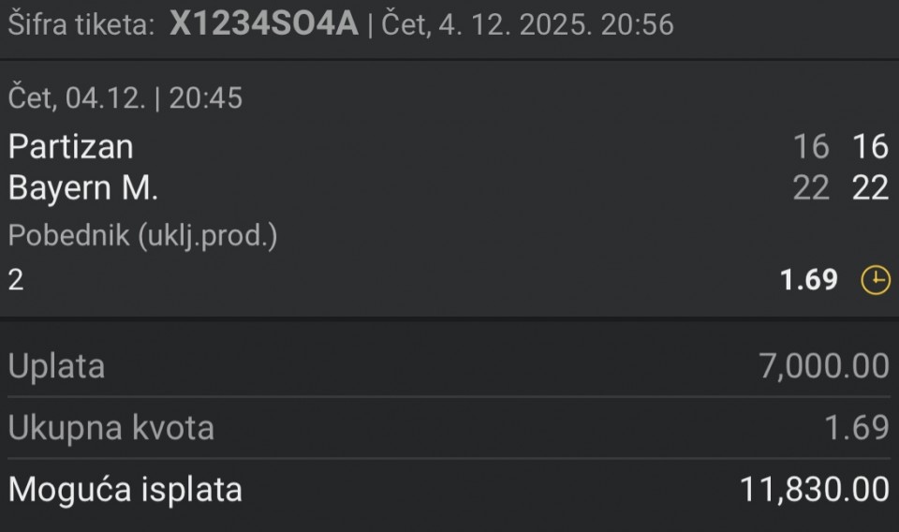Click the possible payout 11,830.00
899x532 pixels.
(x=814, y=489)
